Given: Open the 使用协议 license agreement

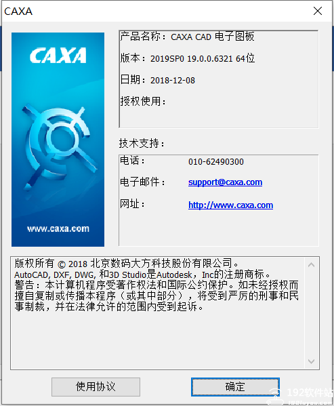Looking at the screenshot, I should pyautogui.click(x=96, y=387).
